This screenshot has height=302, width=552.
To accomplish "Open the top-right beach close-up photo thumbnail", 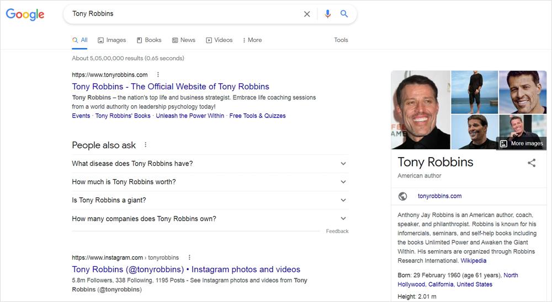I will click(x=523, y=92).
